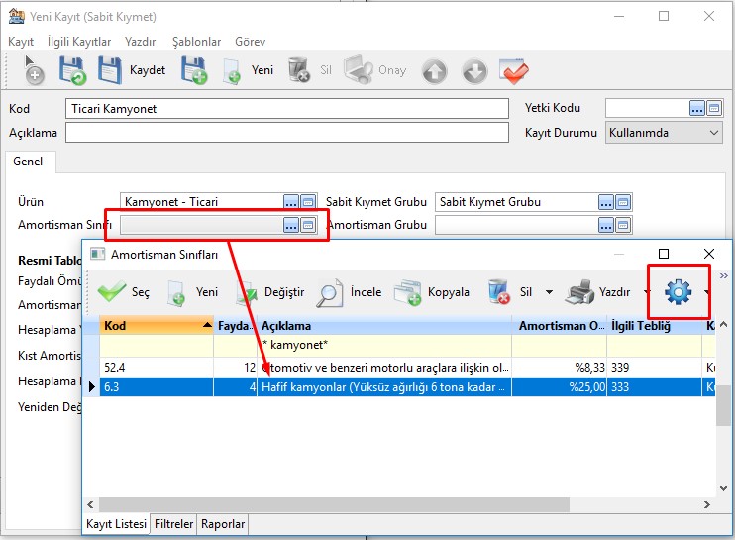Click the printer icon labeled Yazdır
This screenshot has width=735, height=540.
(579, 292)
